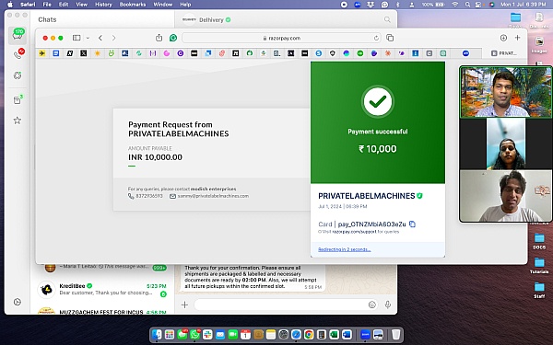The image size is (553, 345).
Task: Switch to the PRIVAT... tab
Action: (504, 53)
